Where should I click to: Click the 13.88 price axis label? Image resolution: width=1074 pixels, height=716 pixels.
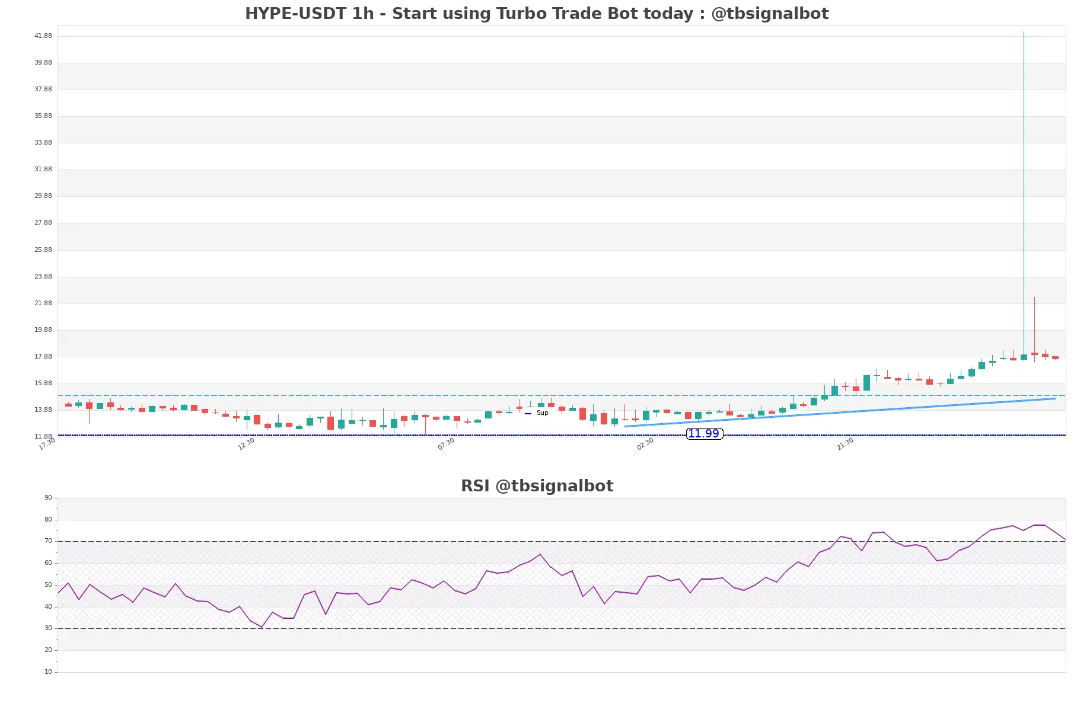click(x=43, y=410)
